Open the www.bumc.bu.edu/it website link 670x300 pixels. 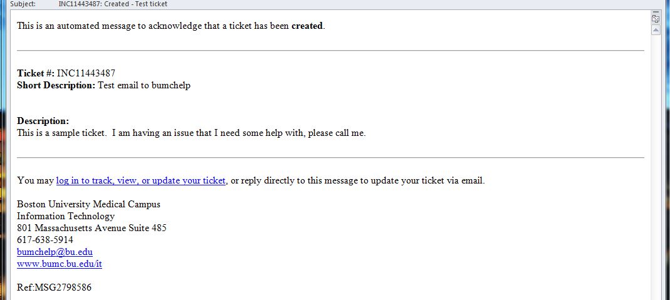point(60,264)
